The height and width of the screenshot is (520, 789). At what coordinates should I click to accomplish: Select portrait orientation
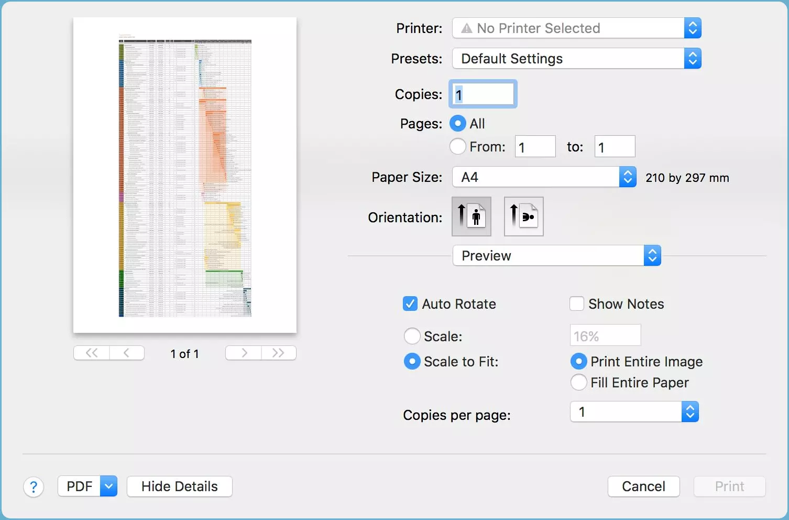coord(471,216)
